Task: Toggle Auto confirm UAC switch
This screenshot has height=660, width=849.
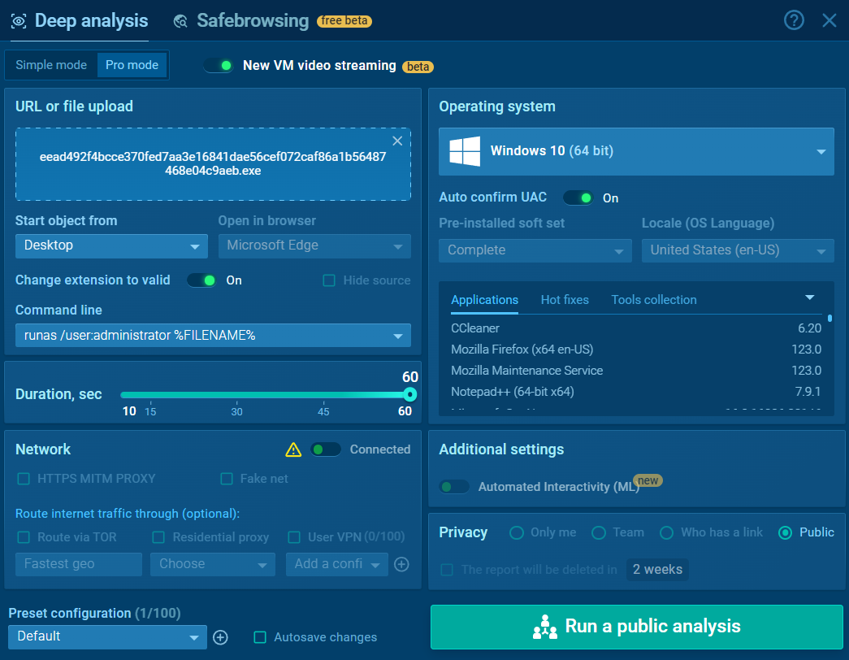Action: [578, 198]
